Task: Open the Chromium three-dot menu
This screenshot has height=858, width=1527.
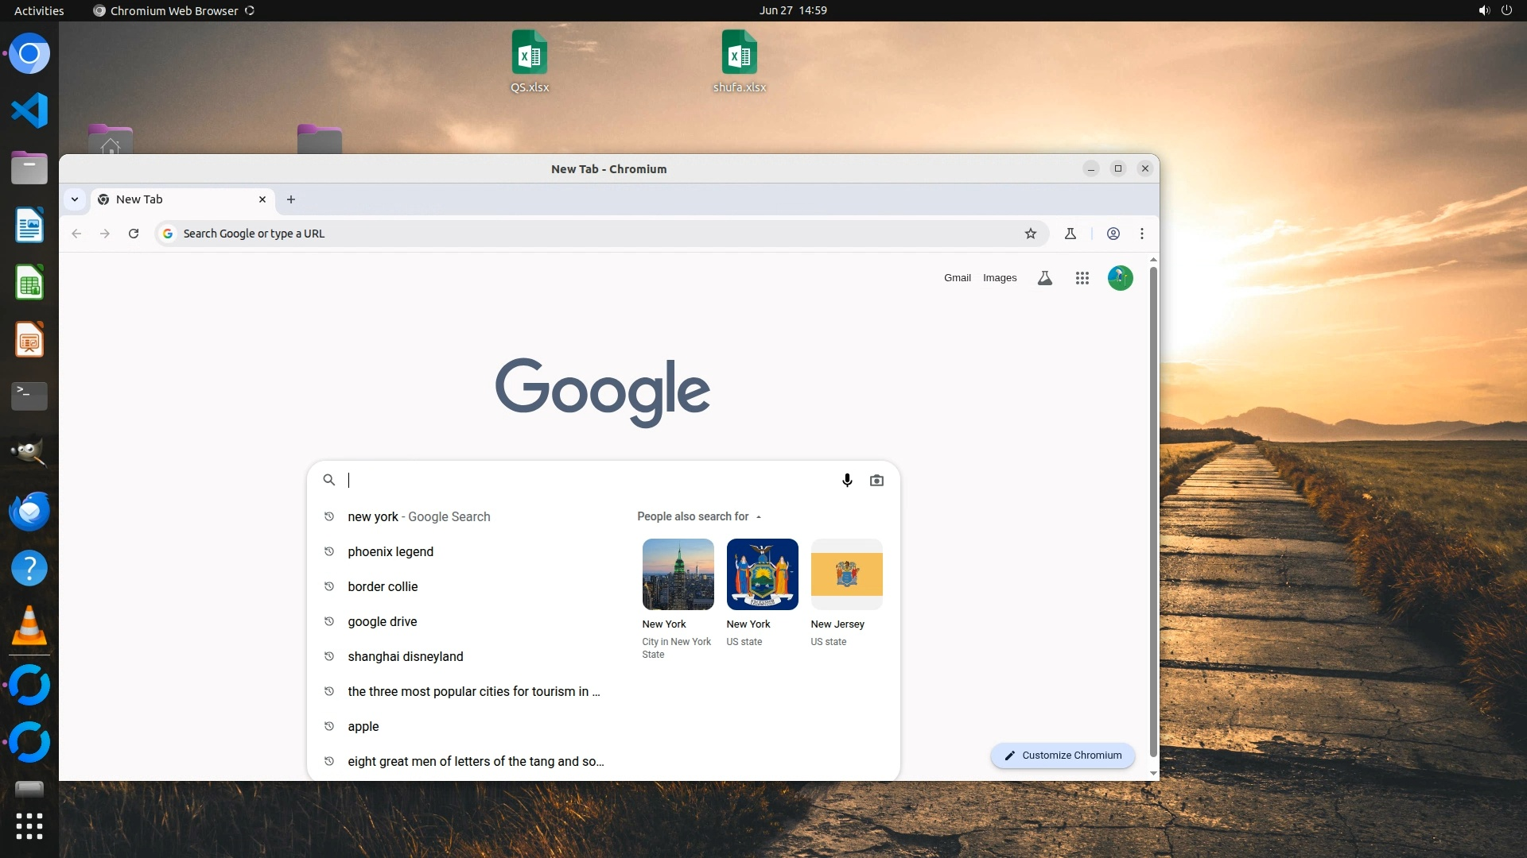Action: click(x=1142, y=234)
